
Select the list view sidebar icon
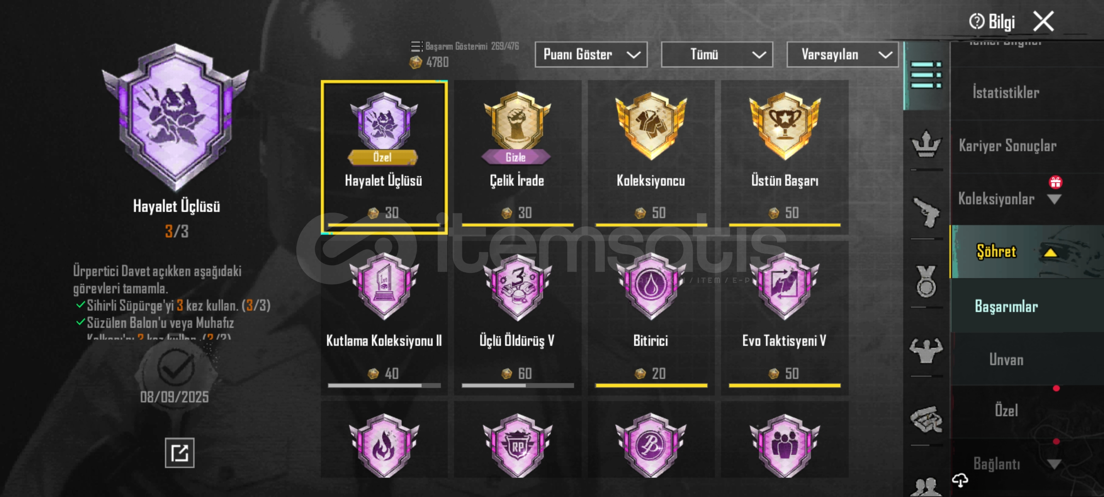click(926, 75)
